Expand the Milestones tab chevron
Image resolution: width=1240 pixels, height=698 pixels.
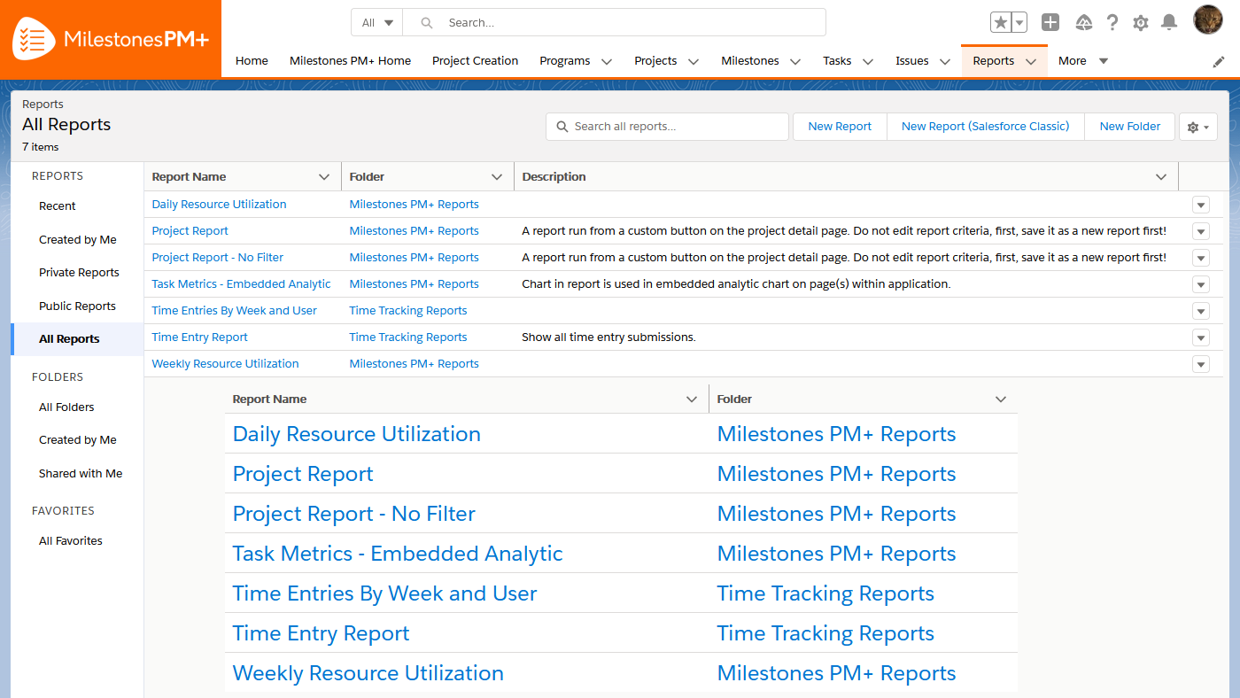pyautogui.click(x=795, y=61)
